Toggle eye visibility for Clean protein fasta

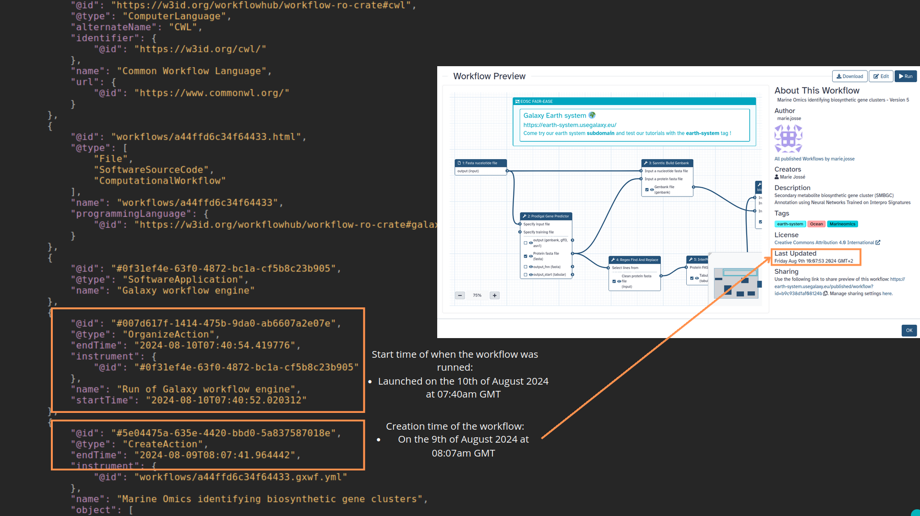tap(619, 281)
